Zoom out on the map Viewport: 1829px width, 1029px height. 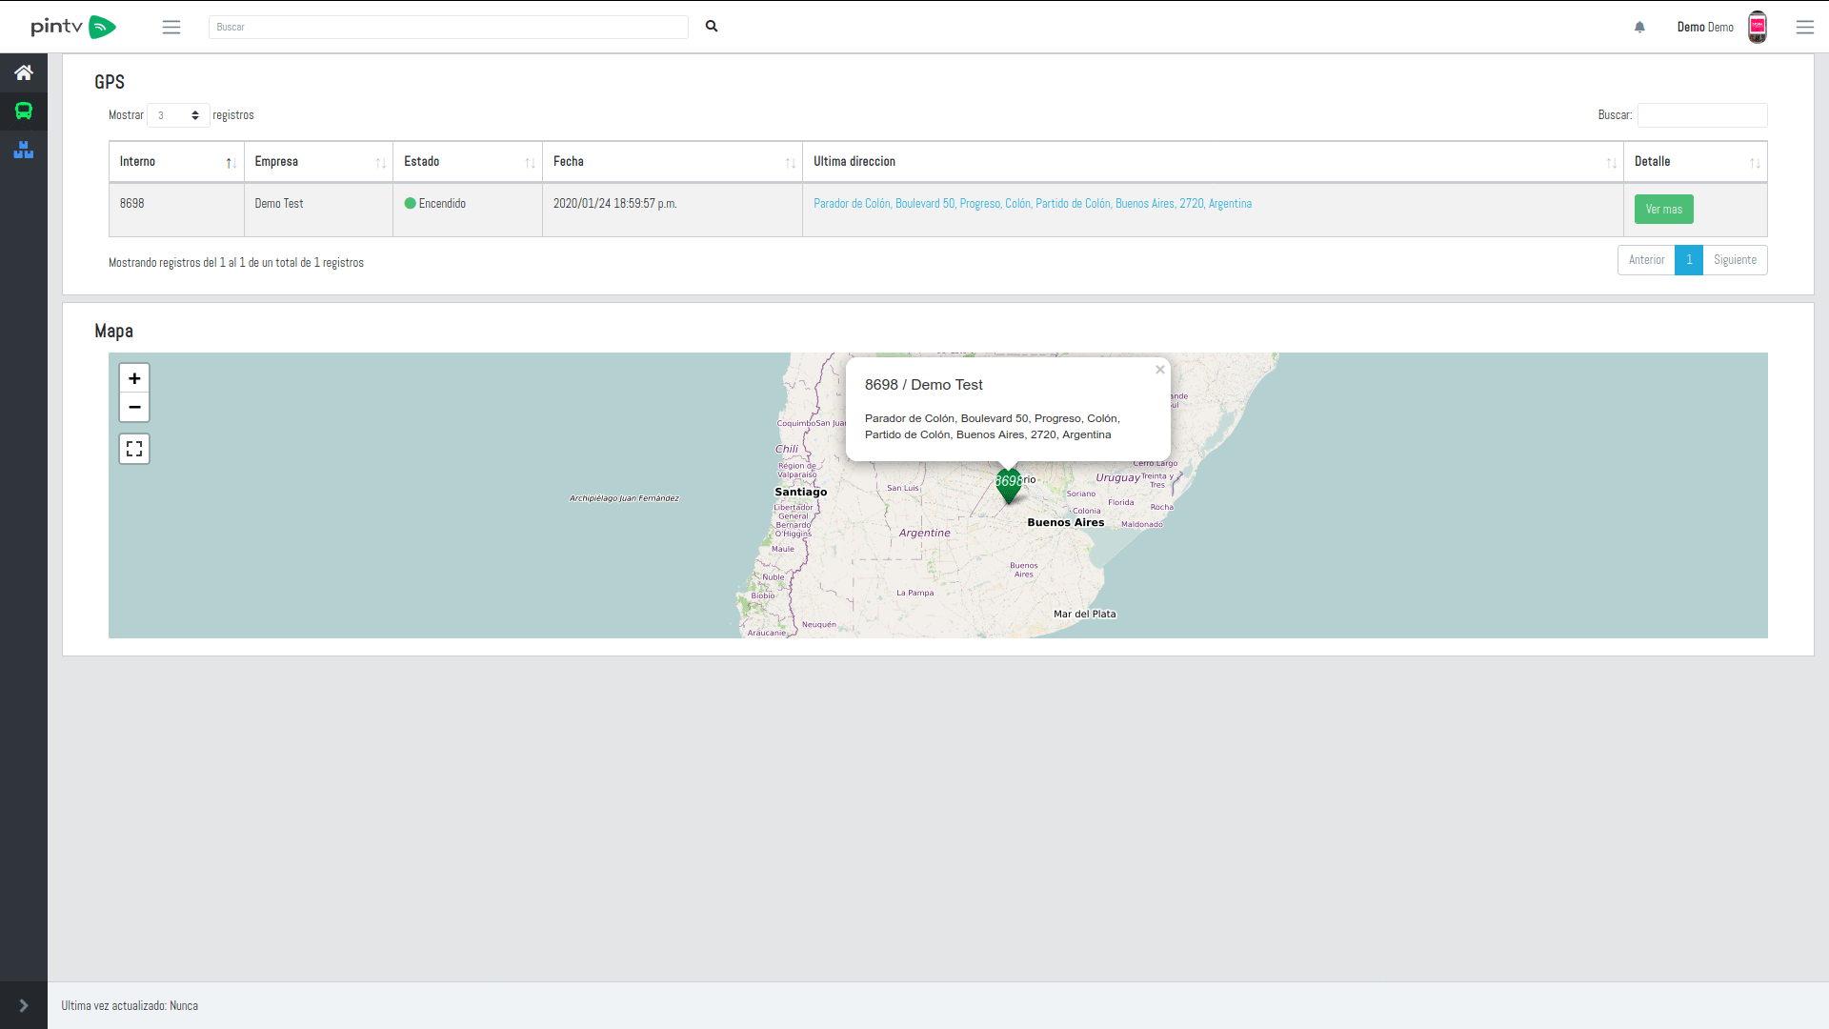click(x=134, y=408)
